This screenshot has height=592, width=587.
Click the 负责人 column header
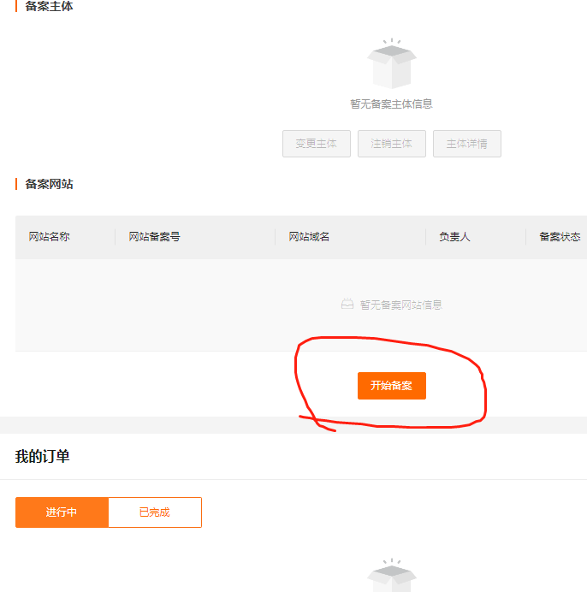point(454,237)
